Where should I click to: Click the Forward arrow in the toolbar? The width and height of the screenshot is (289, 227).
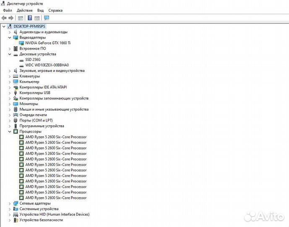tap(11, 18)
